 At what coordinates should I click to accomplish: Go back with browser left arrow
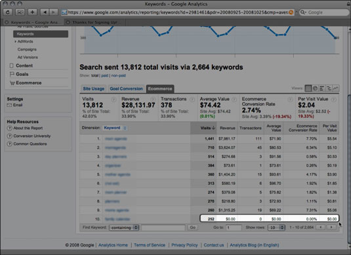click(45, 12)
